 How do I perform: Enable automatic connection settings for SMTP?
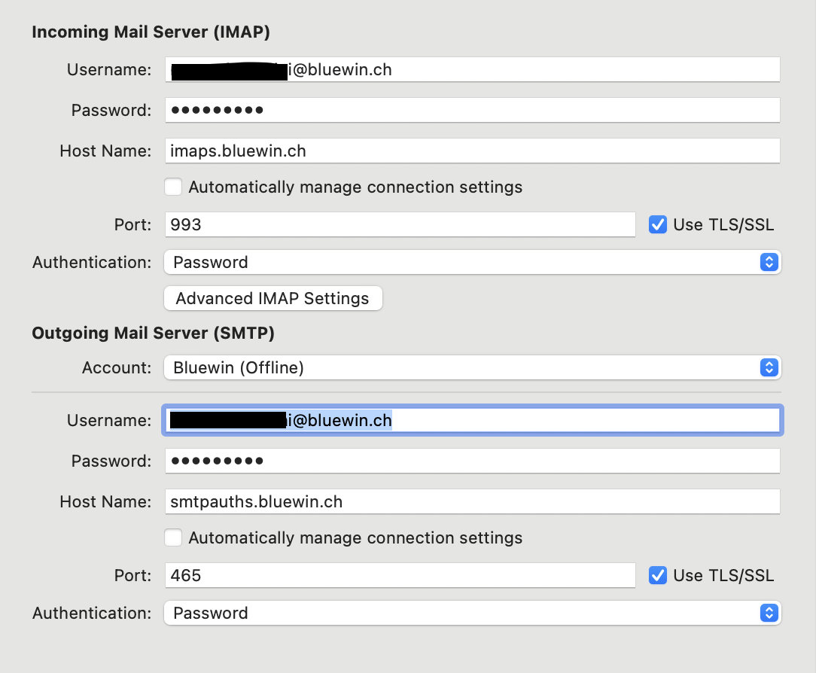(x=173, y=537)
